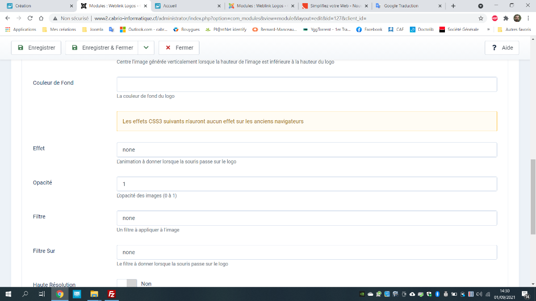Screen dimensions: 536x301
Task: Open FileZilla from the taskbar
Action: click(x=111, y=294)
